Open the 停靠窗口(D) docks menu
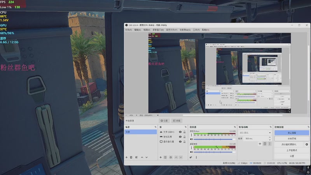Viewport: 311px width, 175px height. 158,30
